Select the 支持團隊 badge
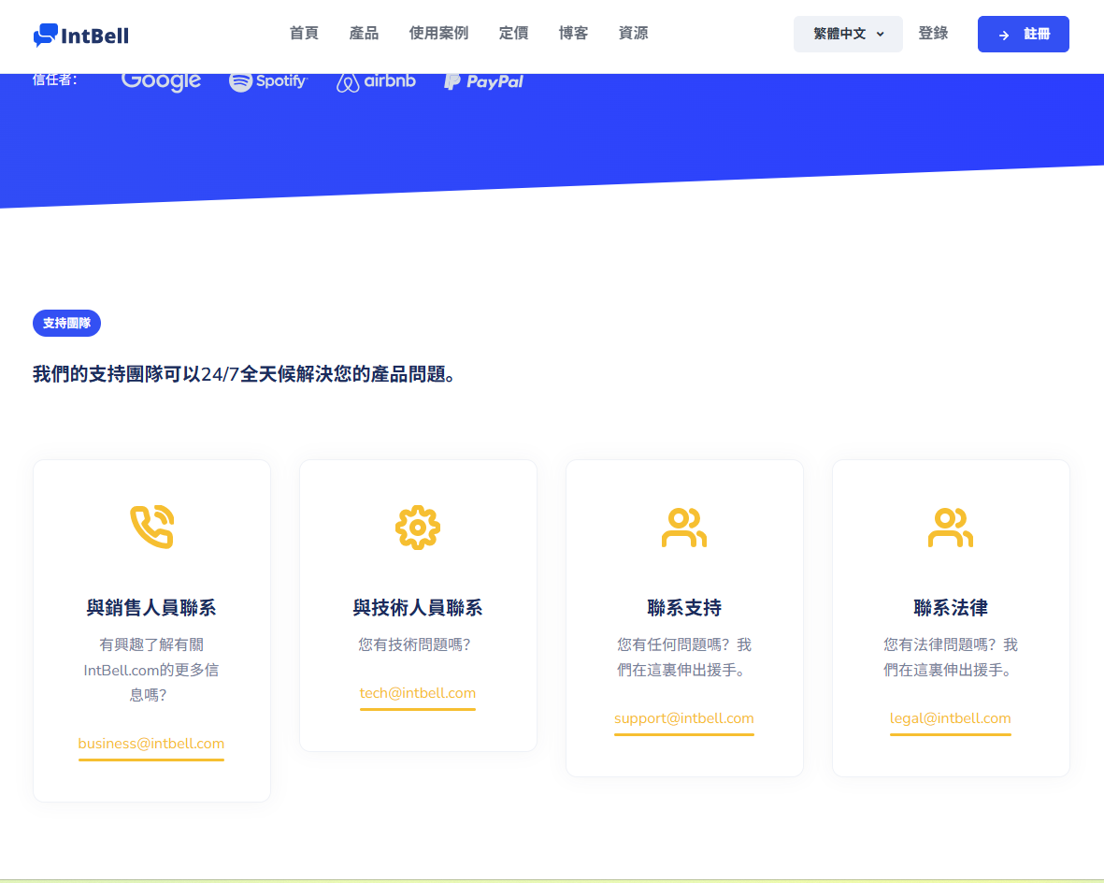The height and width of the screenshot is (883, 1104). click(66, 324)
